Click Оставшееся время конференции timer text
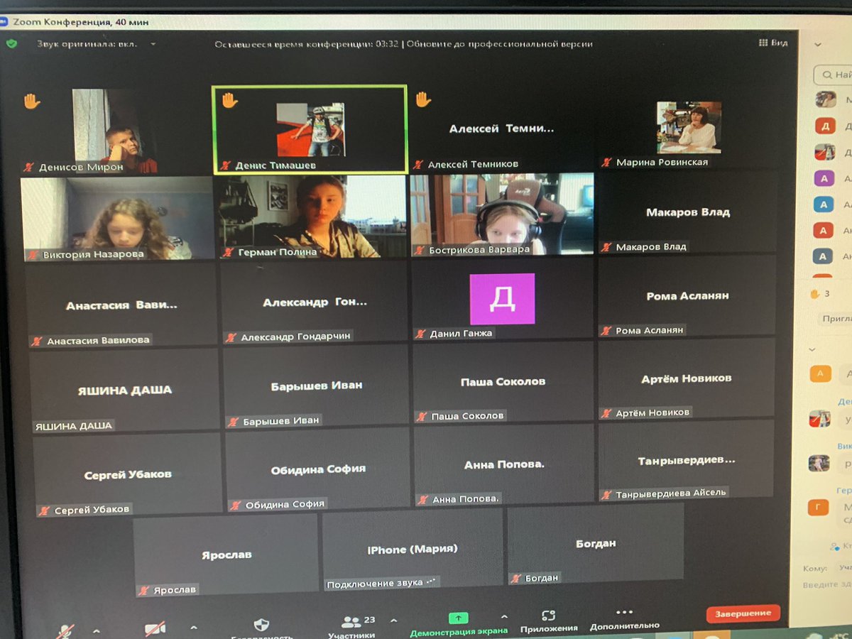Image resolution: width=852 pixels, height=639 pixels. (x=307, y=44)
